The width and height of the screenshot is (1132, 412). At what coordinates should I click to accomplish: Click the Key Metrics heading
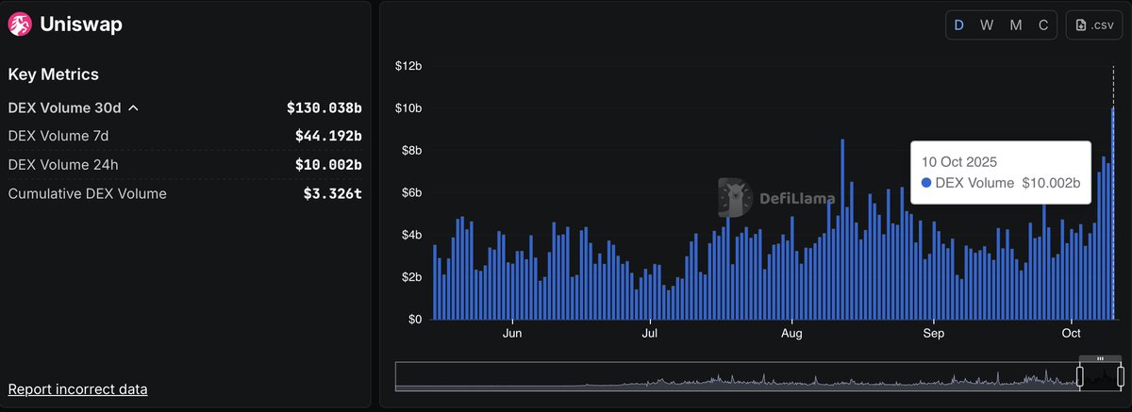coord(53,74)
